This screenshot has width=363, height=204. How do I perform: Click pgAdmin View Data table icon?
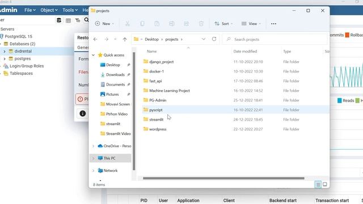pyautogui.click(x=68, y=20)
